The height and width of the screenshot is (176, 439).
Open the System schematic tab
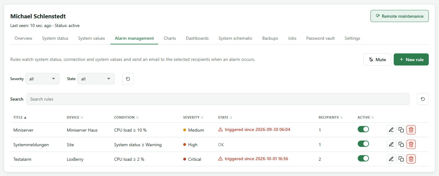tap(235, 38)
